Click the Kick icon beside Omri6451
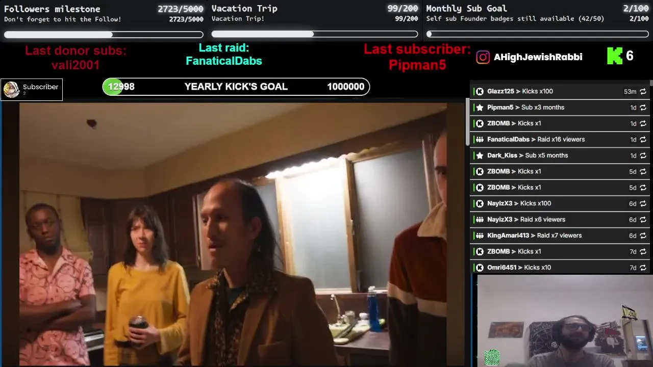 [480, 268]
